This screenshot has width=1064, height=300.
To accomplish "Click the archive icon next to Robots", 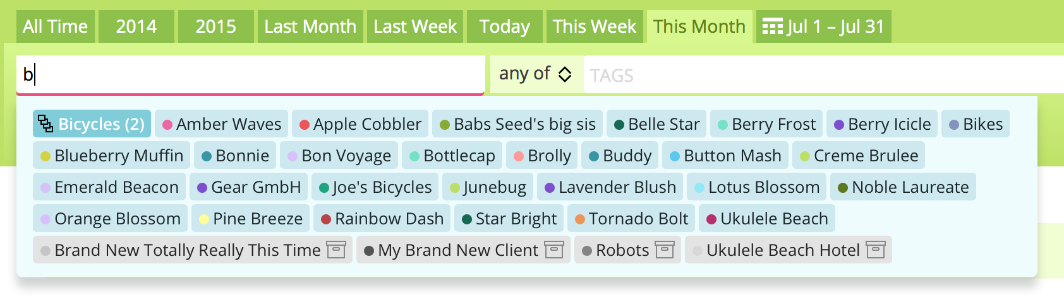I will [x=664, y=250].
